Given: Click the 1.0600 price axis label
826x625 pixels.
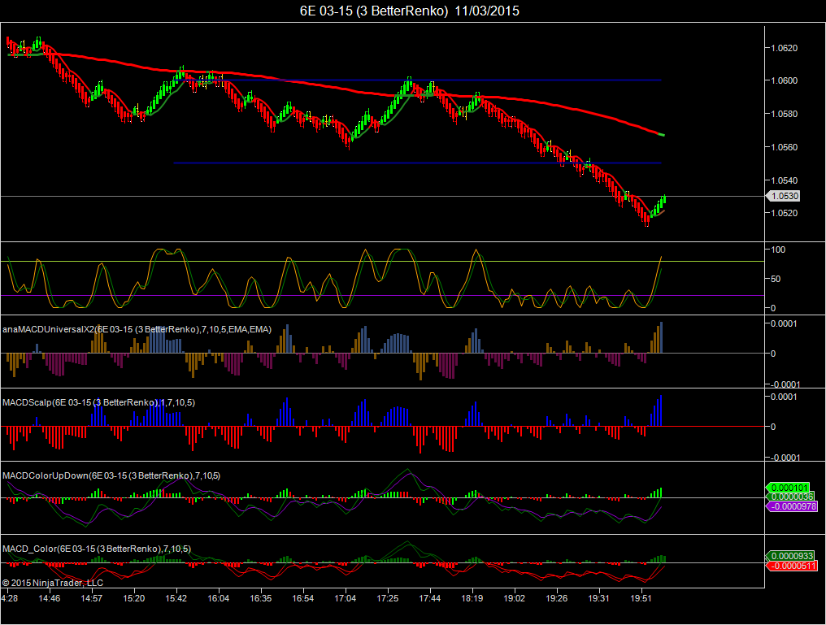Looking at the screenshot, I should pyautogui.click(x=784, y=80).
